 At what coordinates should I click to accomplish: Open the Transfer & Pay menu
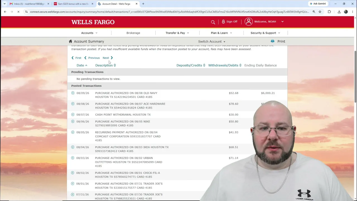click(177, 33)
